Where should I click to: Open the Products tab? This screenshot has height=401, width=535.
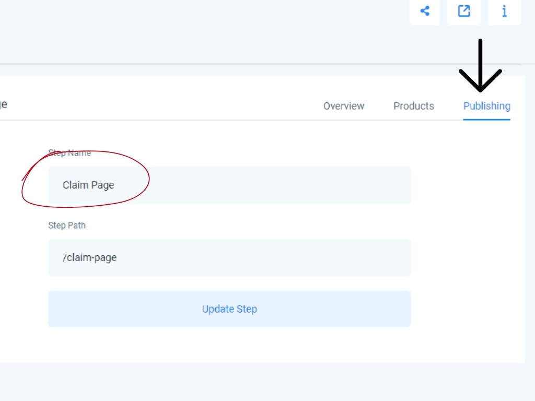[x=413, y=106]
